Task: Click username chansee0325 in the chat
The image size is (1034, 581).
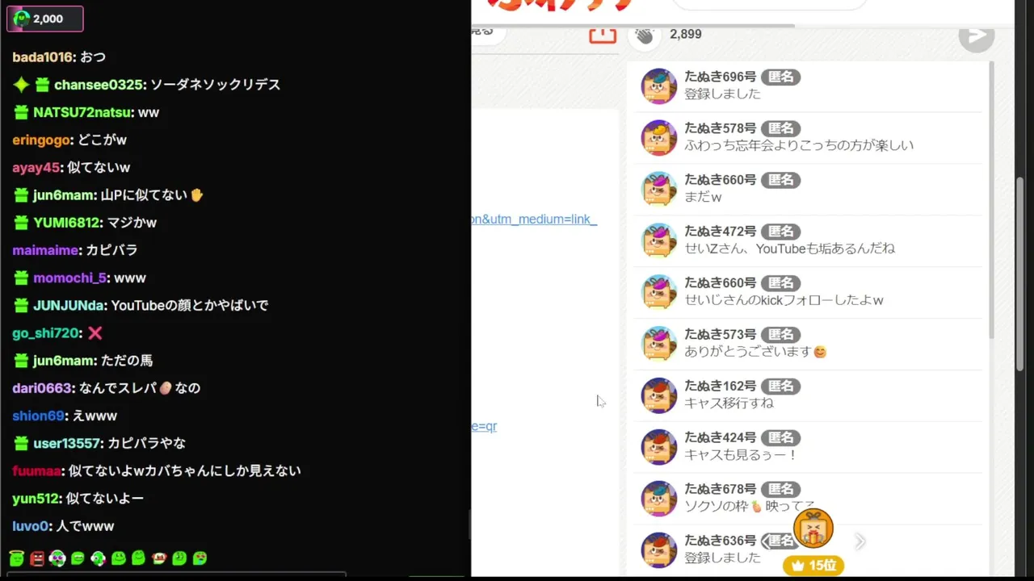Action: [99, 85]
